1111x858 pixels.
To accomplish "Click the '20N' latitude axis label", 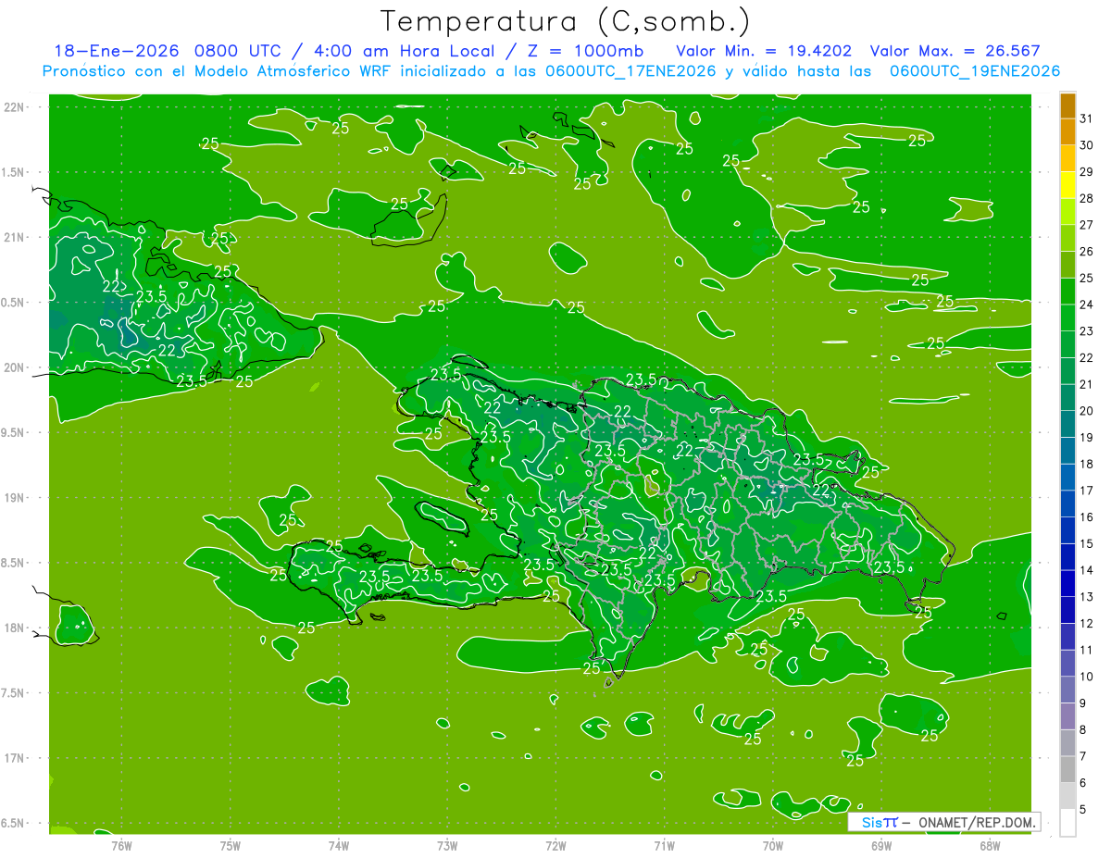I will click(14, 367).
